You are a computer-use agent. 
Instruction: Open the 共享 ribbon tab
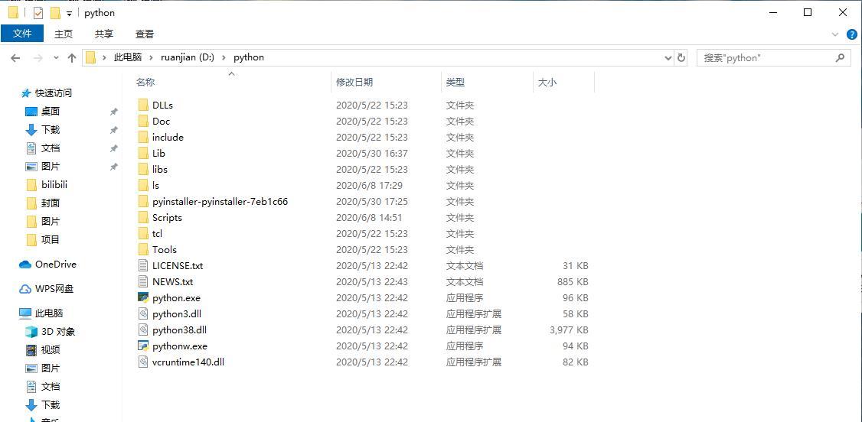click(x=104, y=34)
